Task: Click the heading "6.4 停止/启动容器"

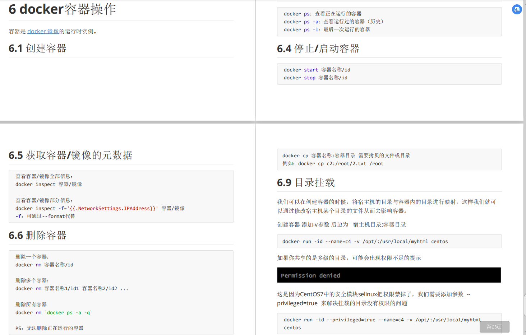Action: [x=318, y=48]
